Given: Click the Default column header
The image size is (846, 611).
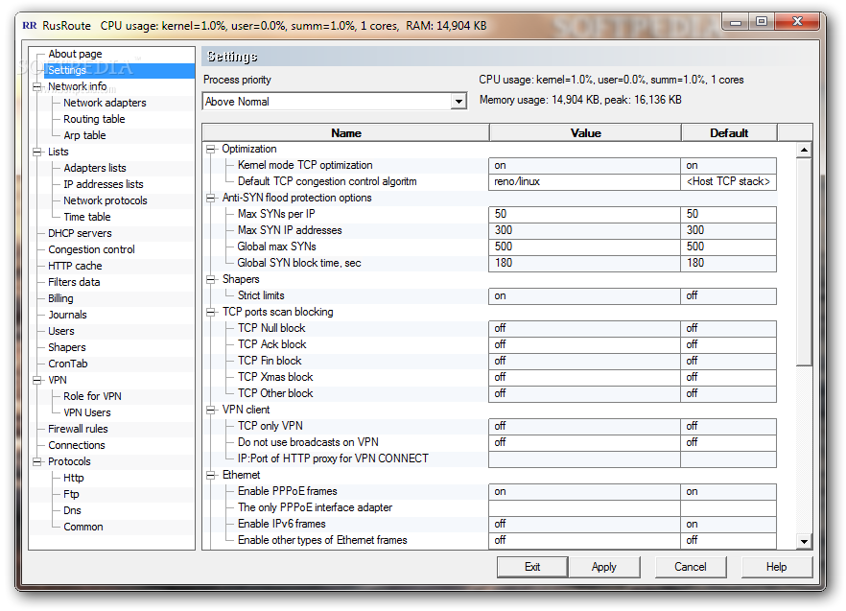Looking at the screenshot, I should click(x=729, y=132).
